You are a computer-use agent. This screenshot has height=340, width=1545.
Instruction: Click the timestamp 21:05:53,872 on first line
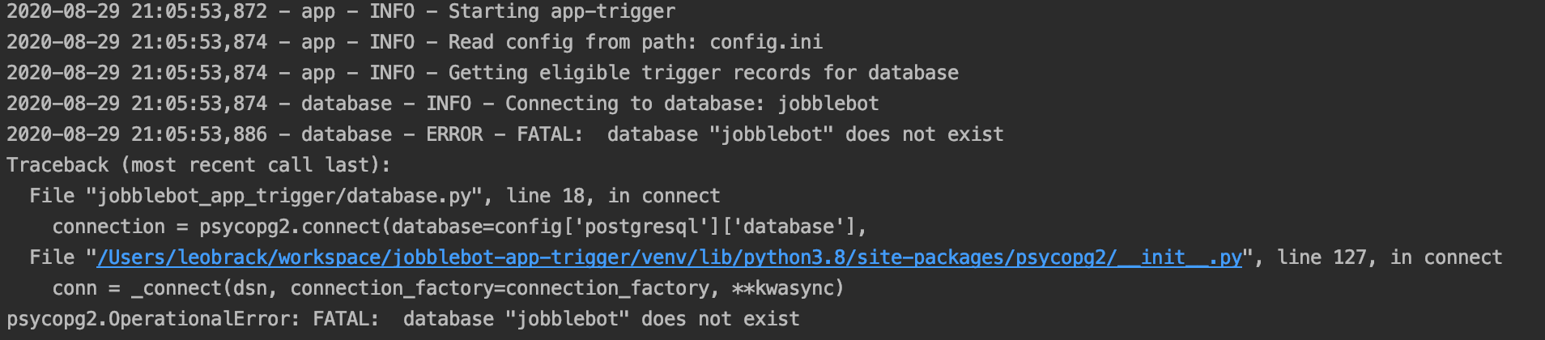pos(199,11)
